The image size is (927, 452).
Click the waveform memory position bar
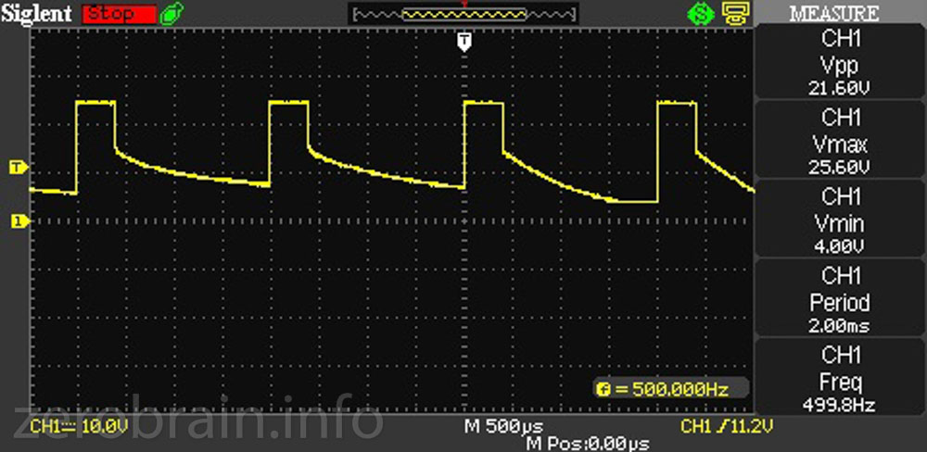(x=464, y=14)
